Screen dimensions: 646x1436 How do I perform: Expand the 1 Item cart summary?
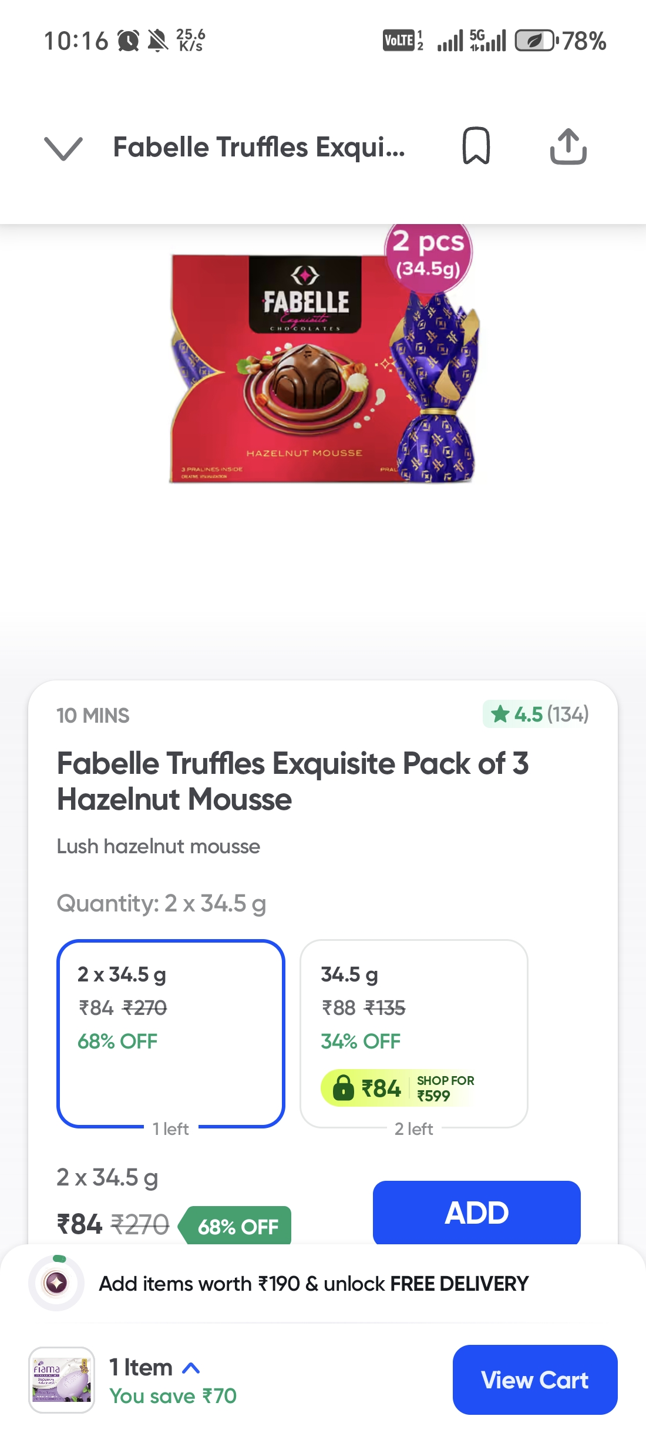coord(155,1368)
